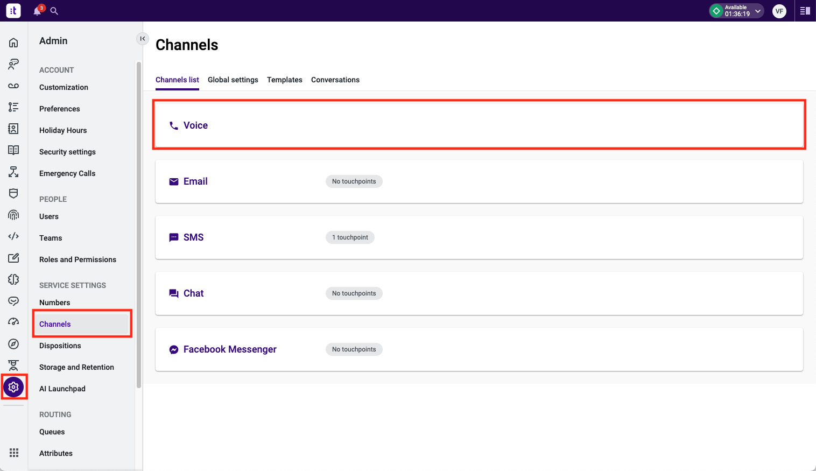Open the code brackets developer icon

click(13, 236)
